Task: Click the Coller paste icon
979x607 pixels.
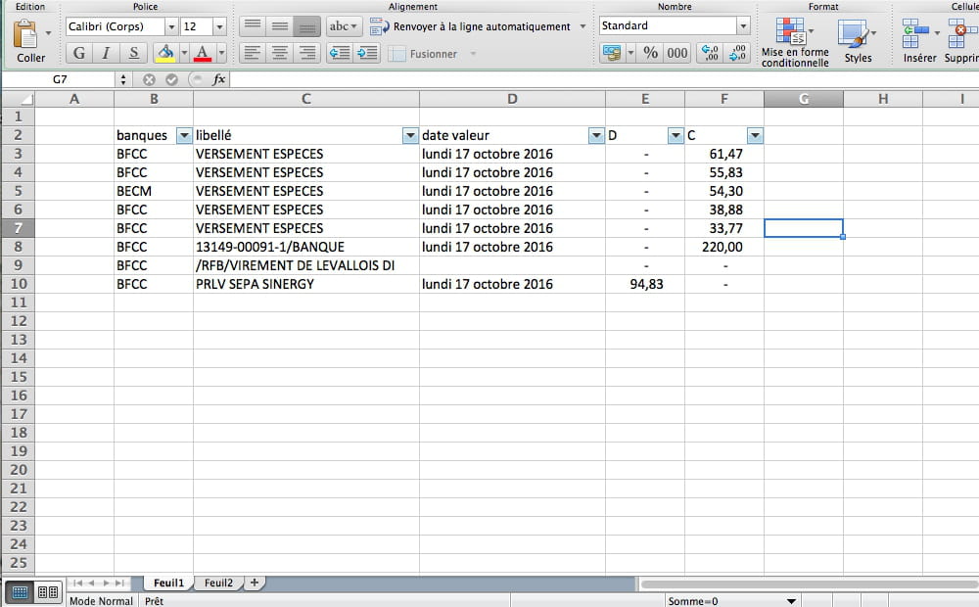Action: (x=26, y=36)
